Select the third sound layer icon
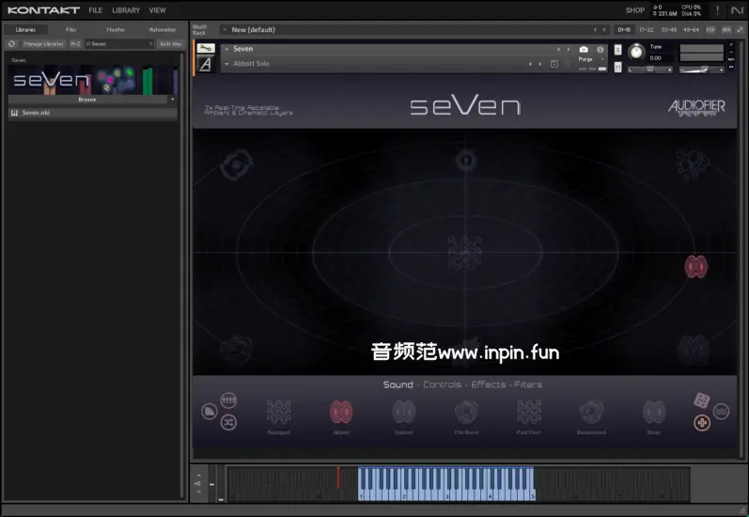 pyautogui.click(x=404, y=413)
